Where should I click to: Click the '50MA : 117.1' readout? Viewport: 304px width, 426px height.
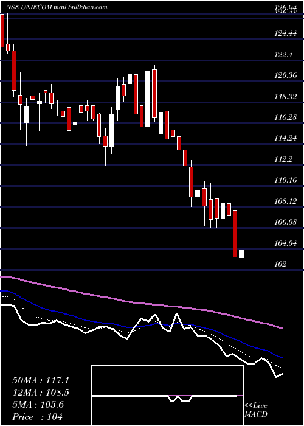tap(41, 380)
